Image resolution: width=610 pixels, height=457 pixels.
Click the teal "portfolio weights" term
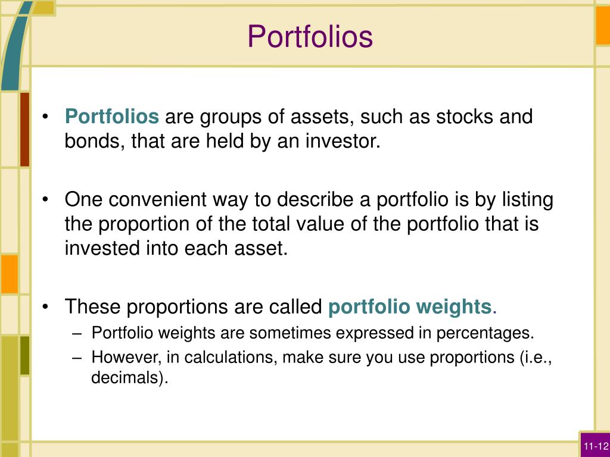click(x=410, y=306)
